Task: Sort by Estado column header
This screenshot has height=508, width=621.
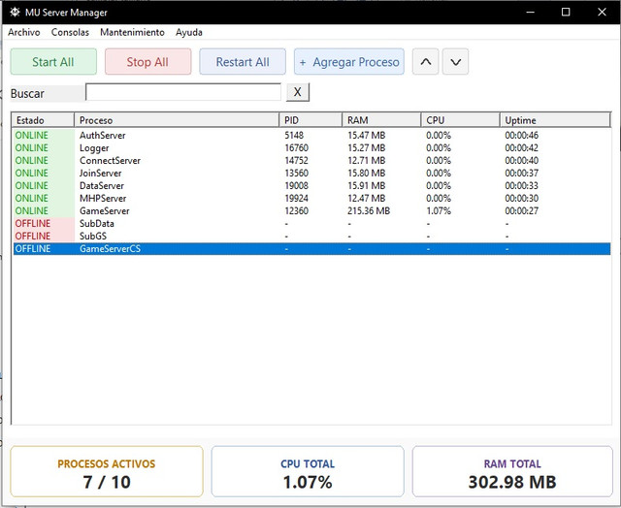Action: [x=43, y=120]
